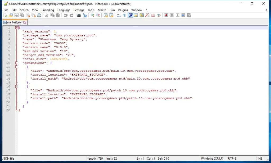Viewport: 271px width, 163px height.
Task: Close the document with the menu-bar X
Action: (x=266, y=10)
